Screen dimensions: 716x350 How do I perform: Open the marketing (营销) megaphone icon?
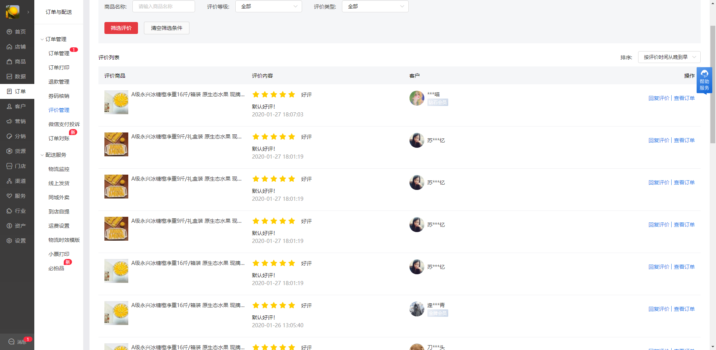click(x=10, y=121)
